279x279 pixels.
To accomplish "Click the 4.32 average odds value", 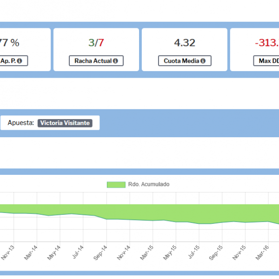I will 185,43.
